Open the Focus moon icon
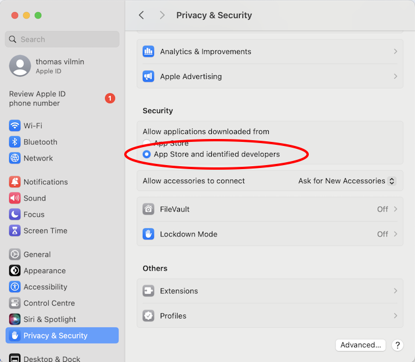 coord(15,214)
